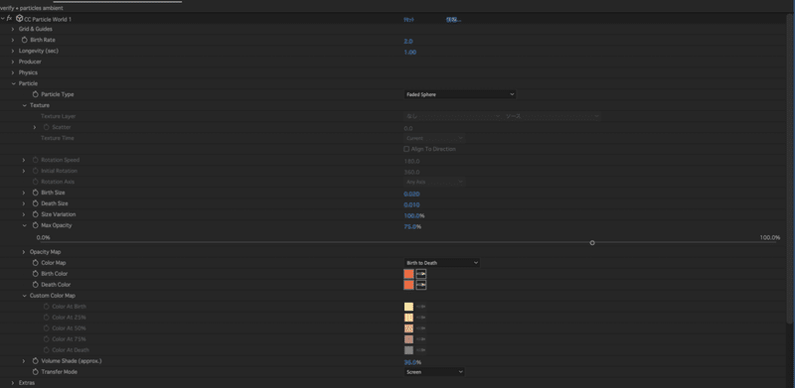Toggle the Particle Type stopwatch
The height and width of the screenshot is (388, 795).
36,94
